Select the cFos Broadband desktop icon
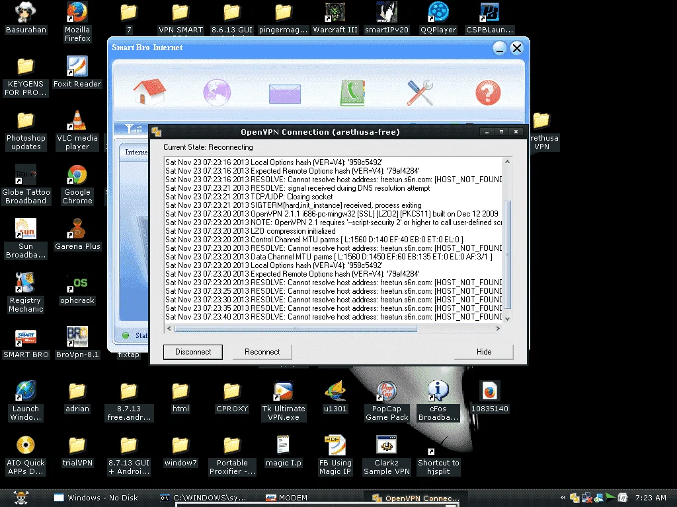 tap(438, 401)
